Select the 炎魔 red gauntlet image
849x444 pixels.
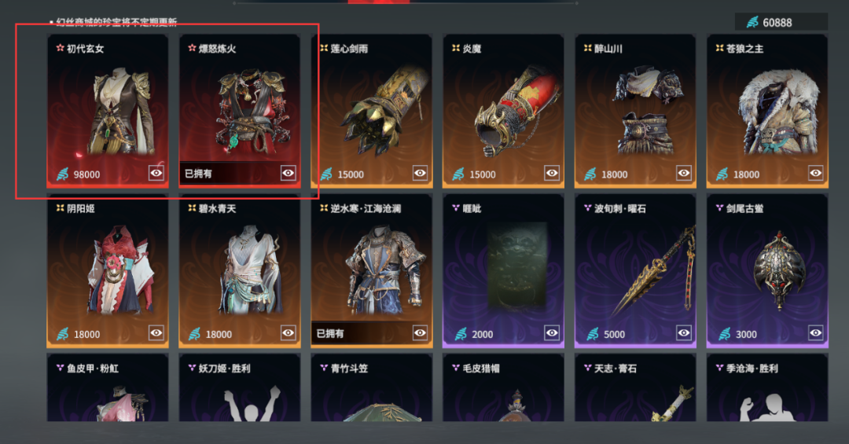511,112
